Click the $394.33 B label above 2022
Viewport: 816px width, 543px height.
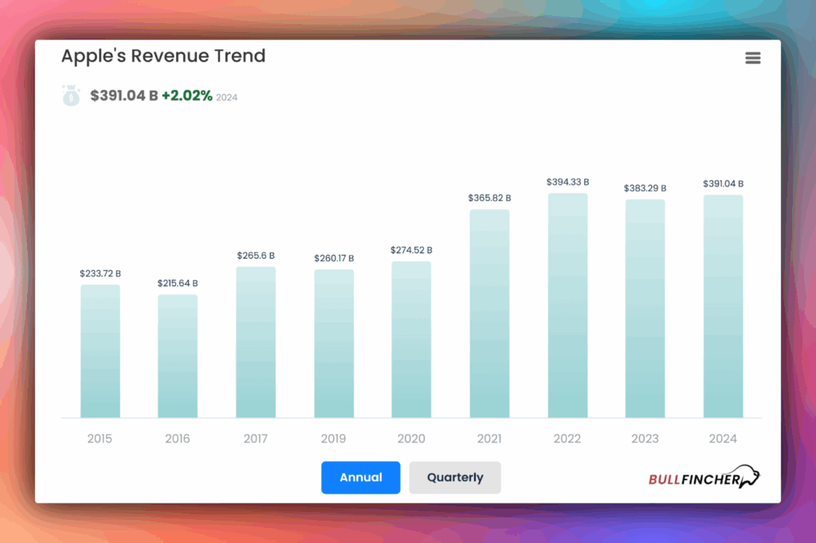tap(567, 182)
